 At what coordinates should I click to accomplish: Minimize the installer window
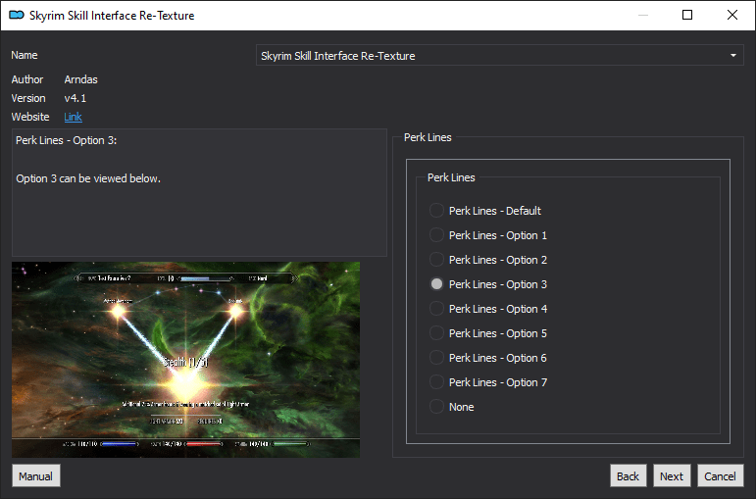point(643,15)
